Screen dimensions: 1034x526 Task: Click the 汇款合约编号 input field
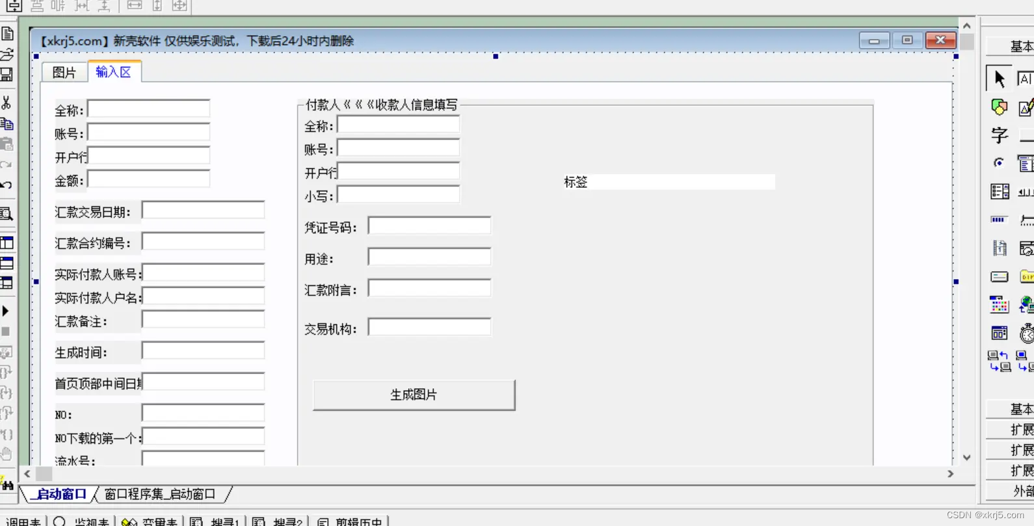pyautogui.click(x=203, y=241)
